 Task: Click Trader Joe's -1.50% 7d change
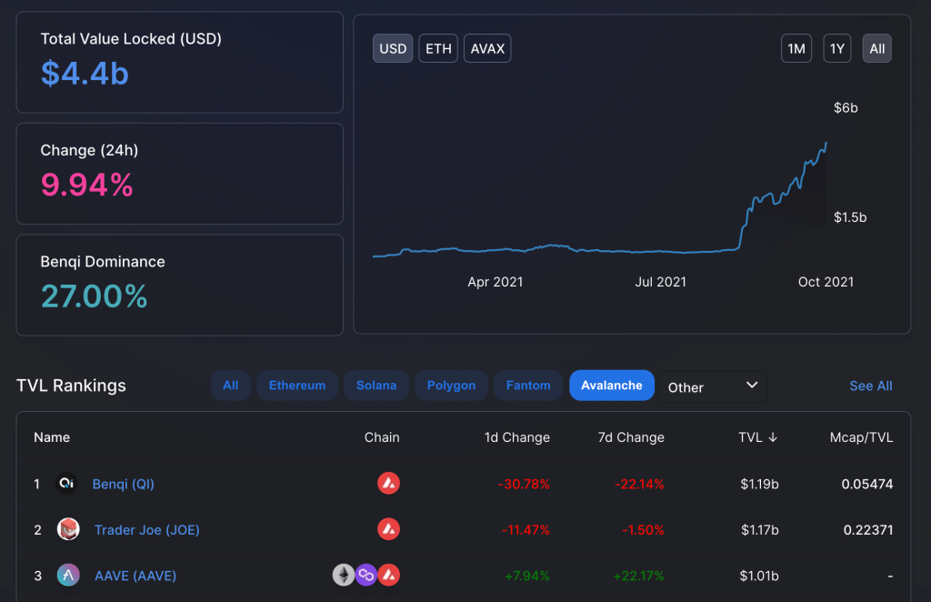click(x=643, y=529)
